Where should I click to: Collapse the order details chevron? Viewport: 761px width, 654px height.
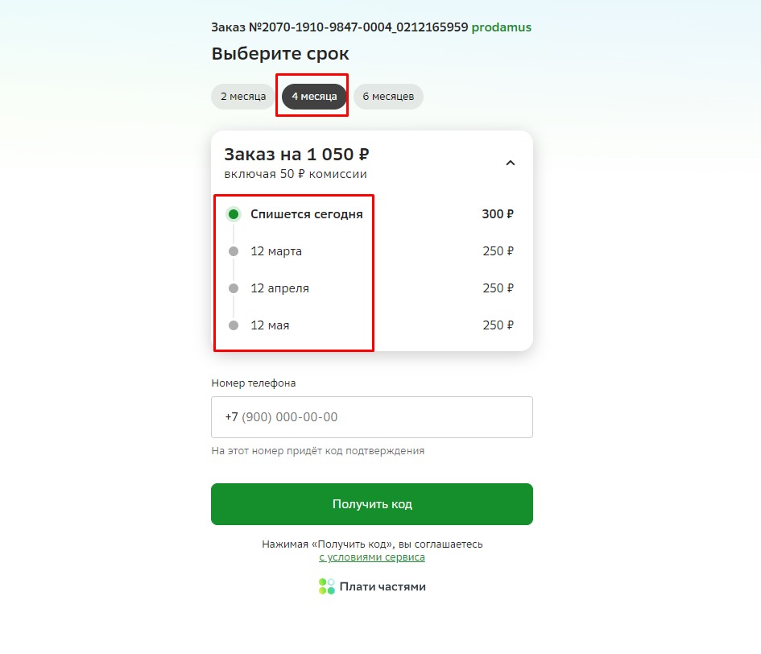click(510, 163)
